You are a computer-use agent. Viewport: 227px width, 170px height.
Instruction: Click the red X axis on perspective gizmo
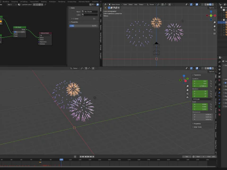pos(185,81)
